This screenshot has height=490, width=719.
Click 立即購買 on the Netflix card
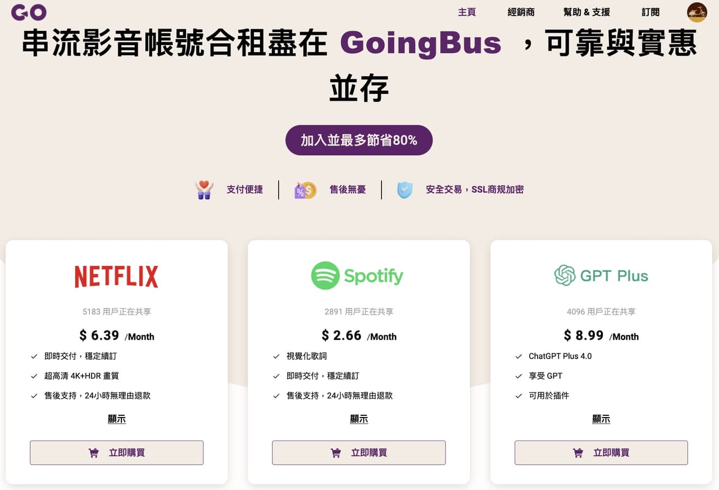click(x=116, y=452)
